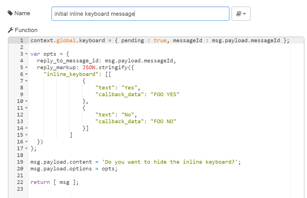Click the fold end marker on line 14
The image size is (307, 198).
(26, 128)
